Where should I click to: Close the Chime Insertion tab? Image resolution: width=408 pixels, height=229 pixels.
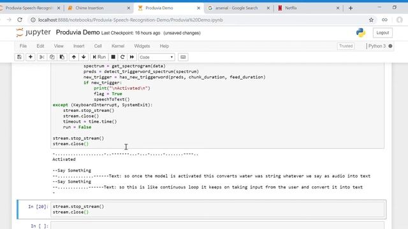[x=129, y=8]
